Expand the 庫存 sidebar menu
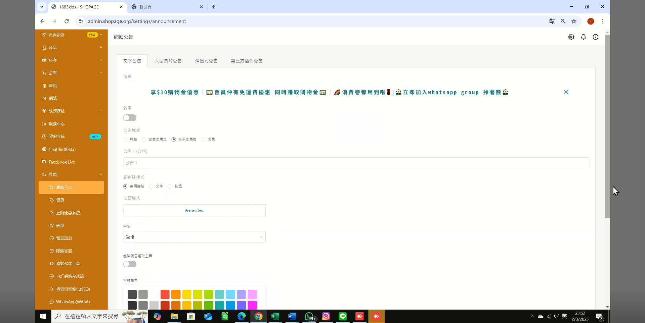645x323 pixels. click(x=71, y=60)
